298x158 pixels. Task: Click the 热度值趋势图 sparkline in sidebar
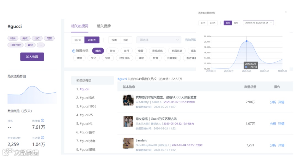tap(32, 95)
